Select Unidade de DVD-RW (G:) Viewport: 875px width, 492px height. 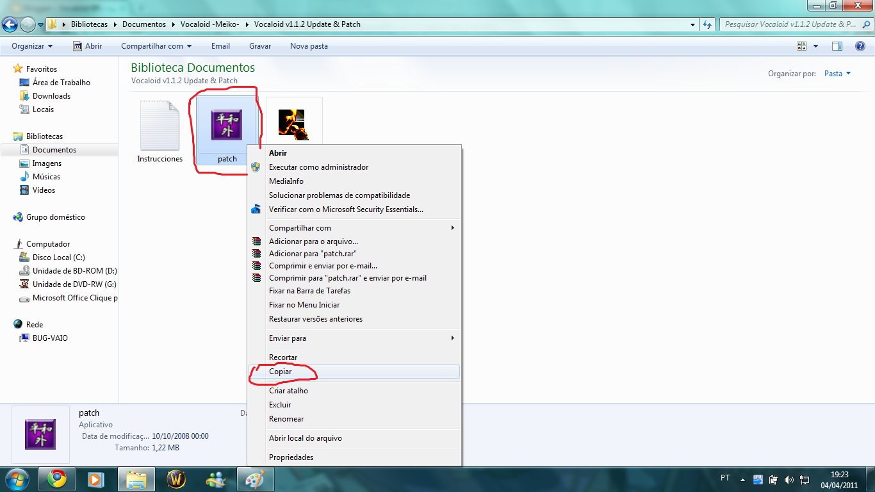pos(74,284)
